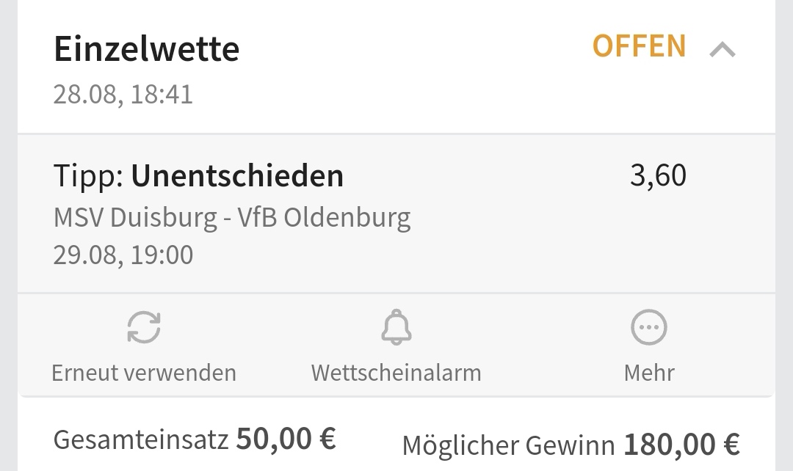
Task: Click the Gesamteinsatz label
Action: 141,439
